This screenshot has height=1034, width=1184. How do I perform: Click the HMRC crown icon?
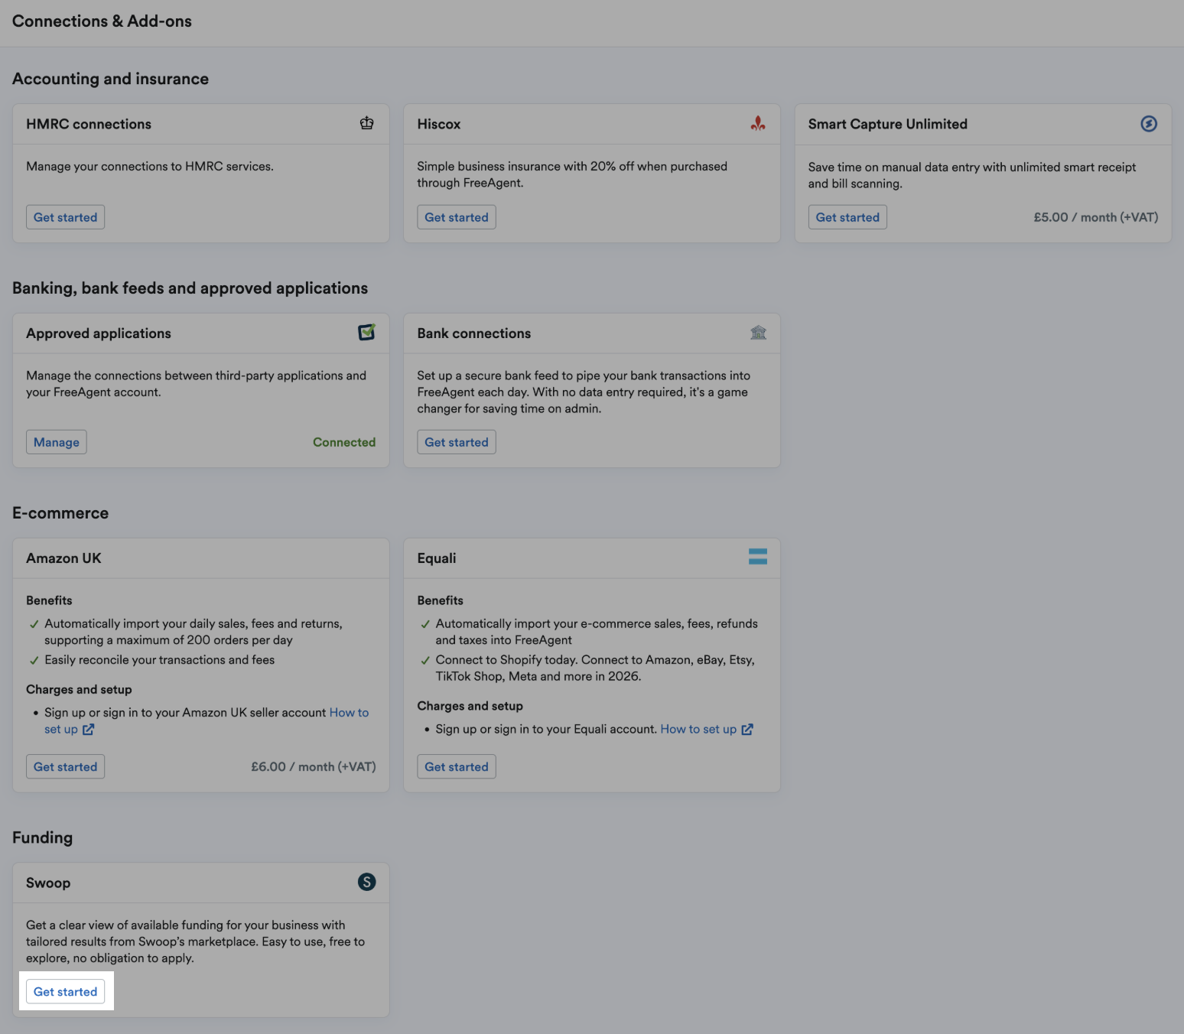pyautogui.click(x=367, y=123)
